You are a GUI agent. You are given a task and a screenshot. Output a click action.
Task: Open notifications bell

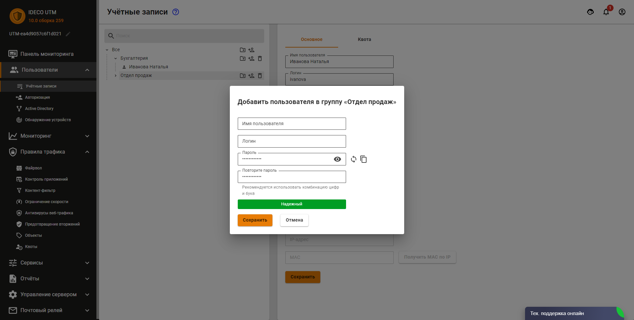[x=606, y=12]
